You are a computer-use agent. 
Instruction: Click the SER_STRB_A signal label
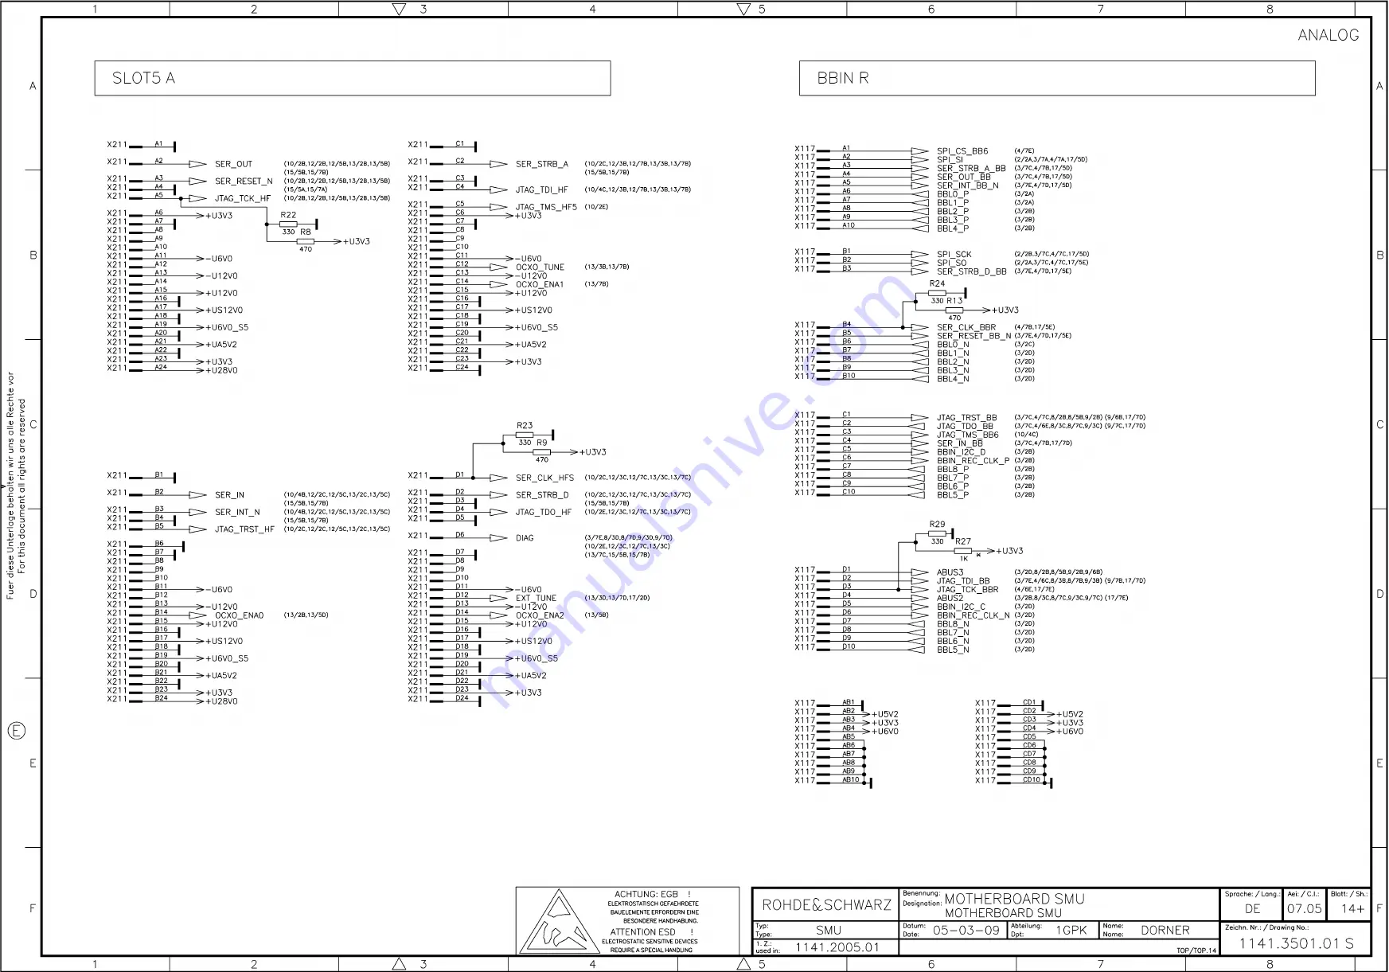tap(542, 164)
